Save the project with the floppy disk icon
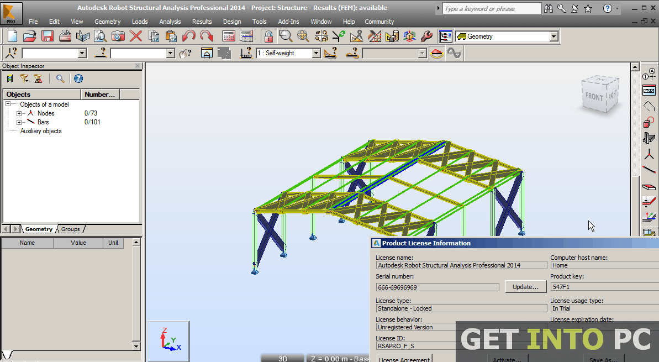Viewport: 659px width, 362px height. click(x=47, y=36)
